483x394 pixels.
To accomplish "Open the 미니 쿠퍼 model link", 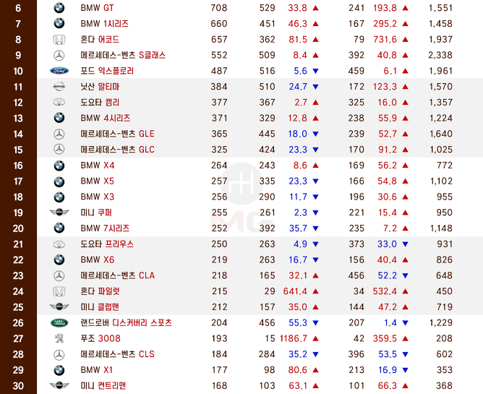I will [96, 213].
